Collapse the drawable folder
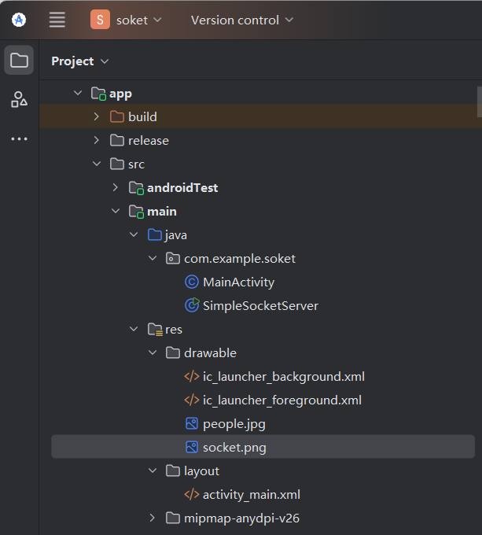Viewport: 482px width, 535px height. pos(153,352)
